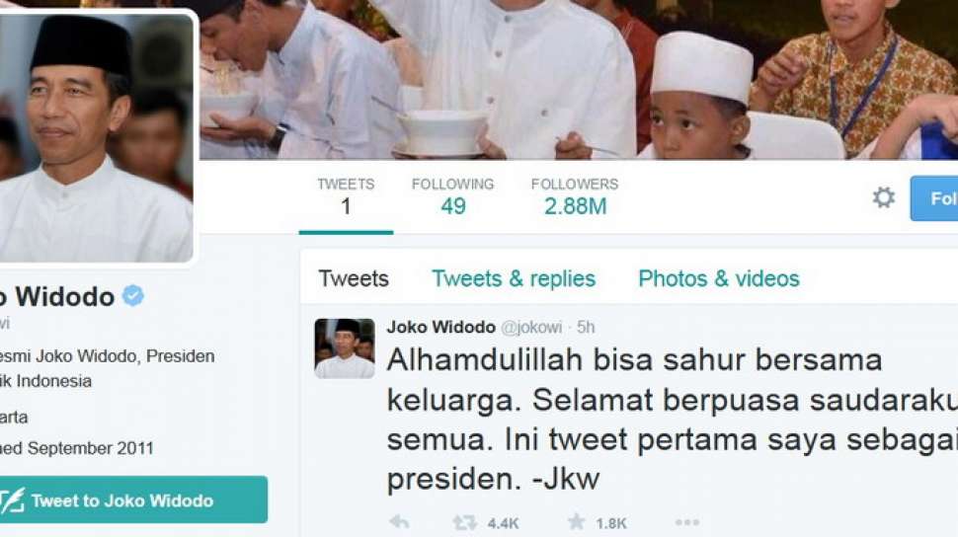The width and height of the screenshot is (958, 537).
Task: Open the tweet's more options dots
Action: 687,522
